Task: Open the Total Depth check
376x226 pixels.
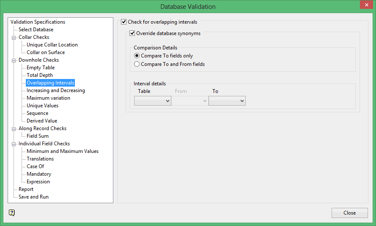Action: [40, 75]
